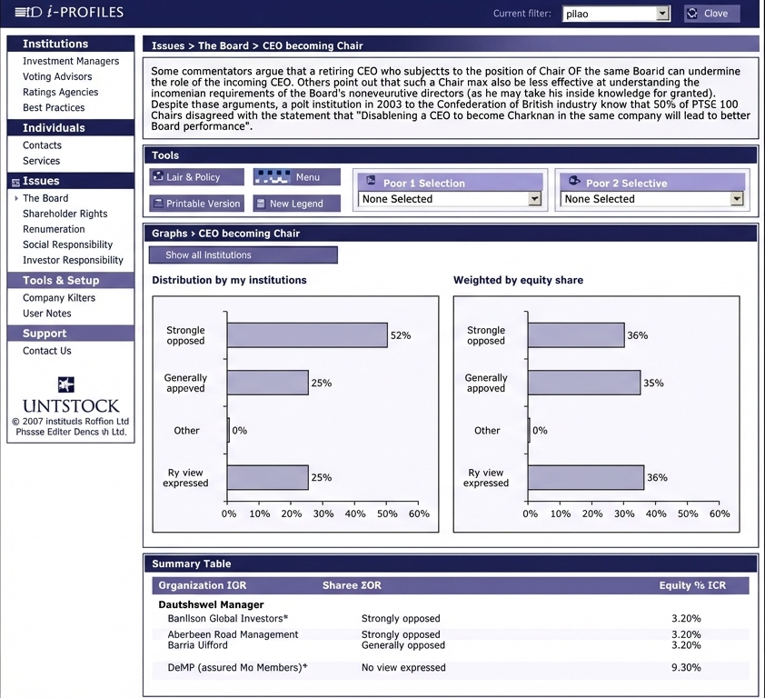This screenshot has height=698, width=765.
Task: Open Investment Managers in the sidebar
Action: click(x=71, y=61)
